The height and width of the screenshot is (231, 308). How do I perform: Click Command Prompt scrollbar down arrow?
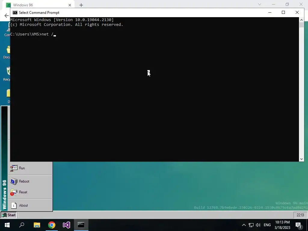(301, 159)
